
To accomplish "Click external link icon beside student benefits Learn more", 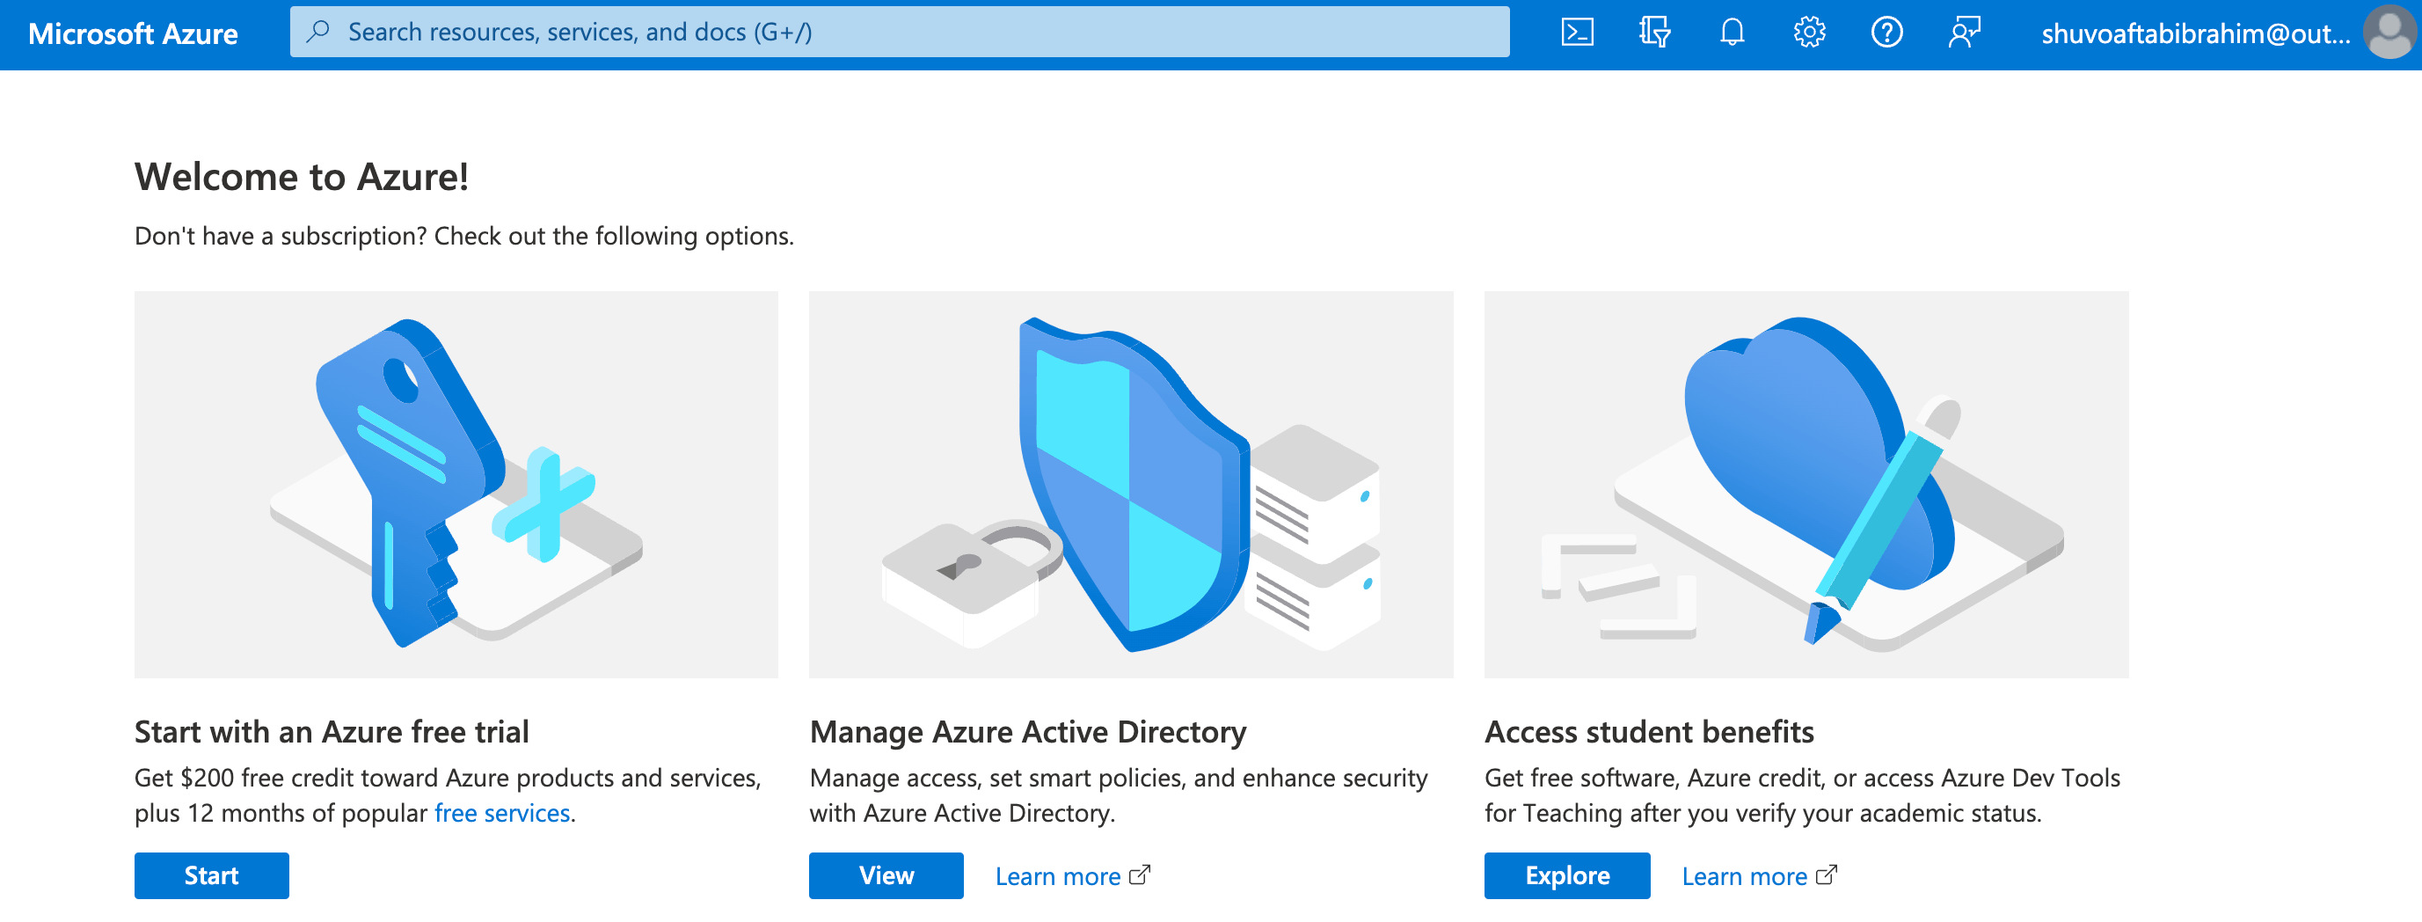I will pos(1825,875).
